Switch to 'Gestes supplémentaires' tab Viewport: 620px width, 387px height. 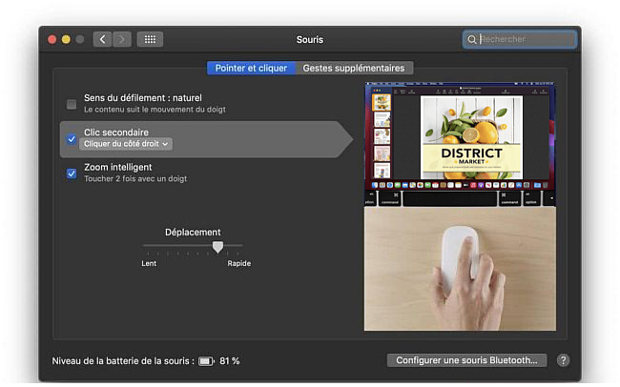coord(353,68)
